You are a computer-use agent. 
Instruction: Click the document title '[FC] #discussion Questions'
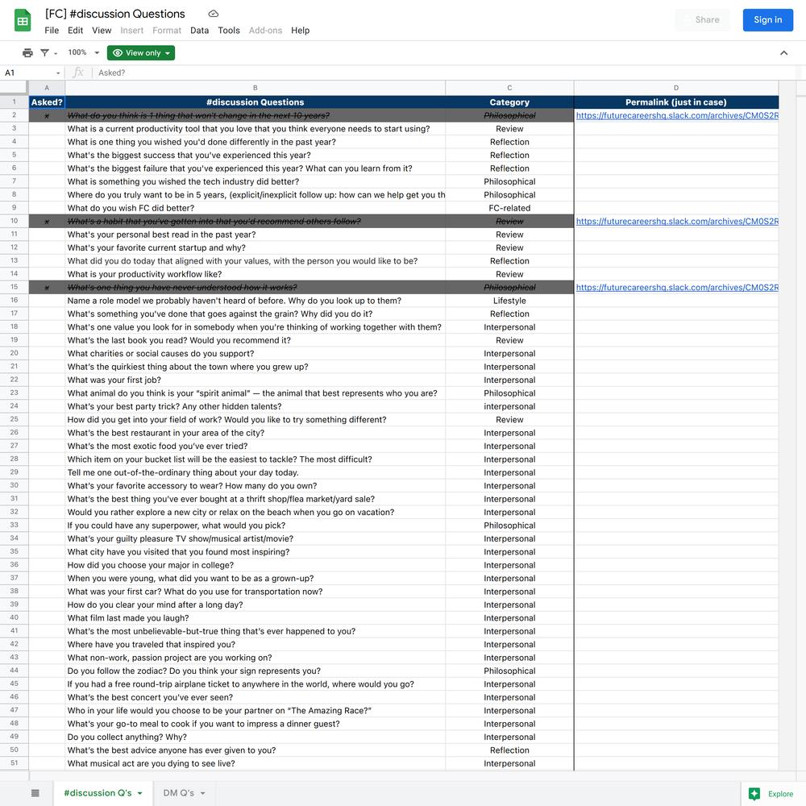pyautogui.click(x=114, y=14)
